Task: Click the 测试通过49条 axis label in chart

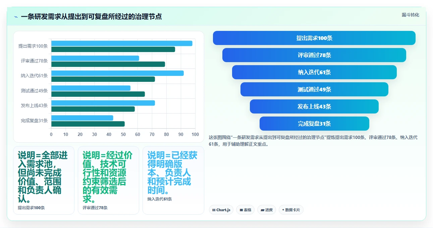Action: coord(34,91)
